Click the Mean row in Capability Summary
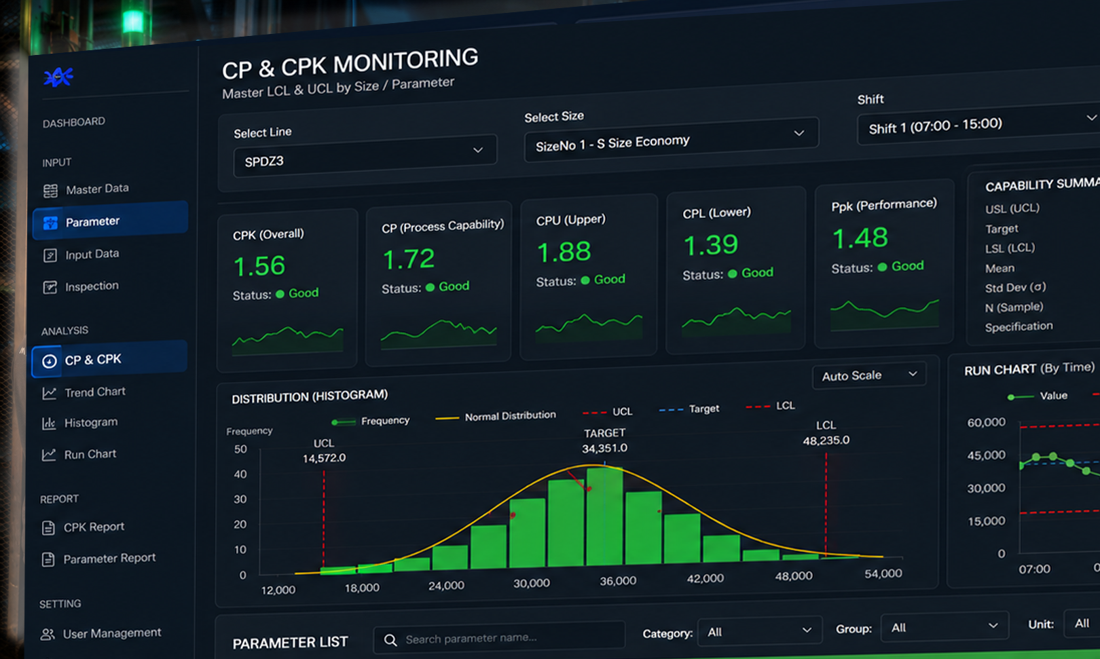The image size is (1100, 659). tap(1000, 268)
